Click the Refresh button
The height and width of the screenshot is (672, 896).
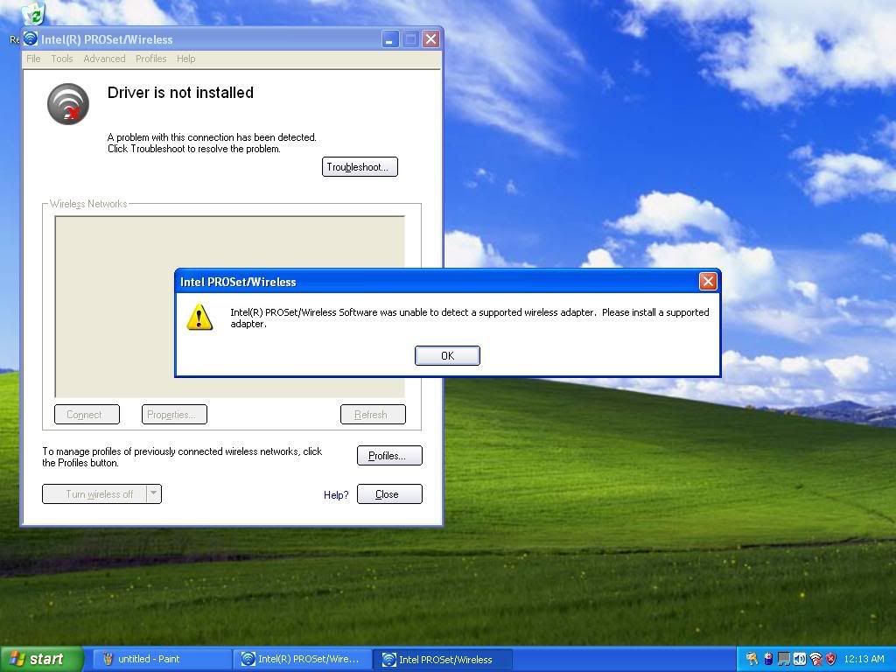tap(373, 414)
